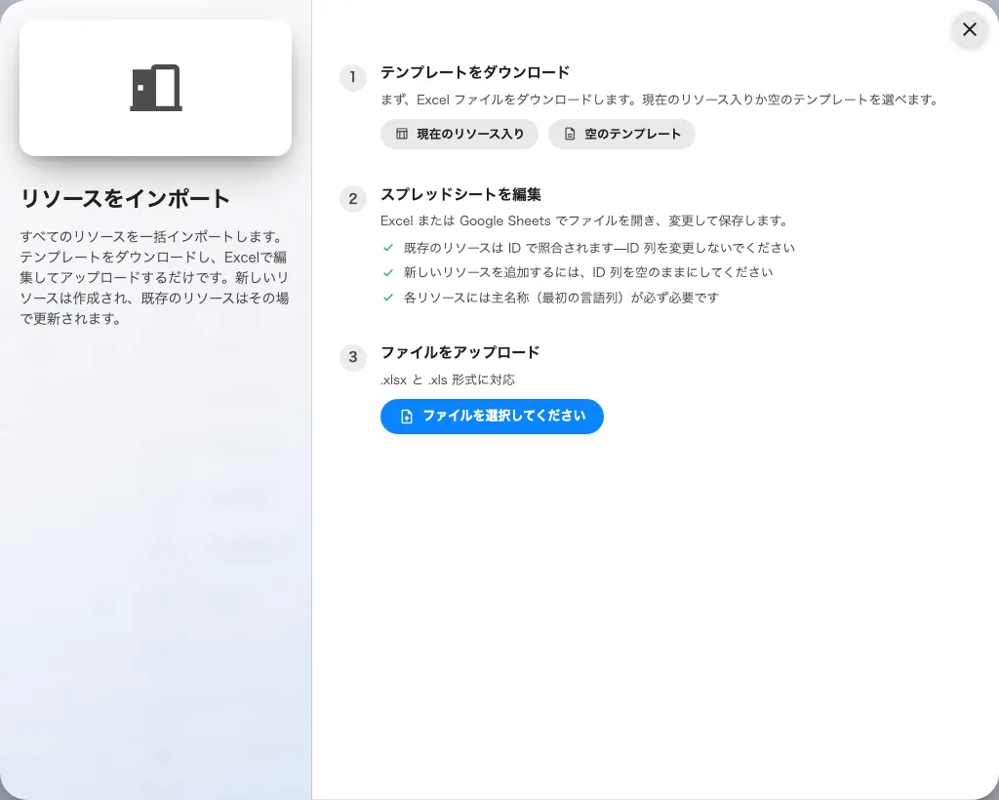Download template with 現在のリソース入り button

tap(460, 134)
